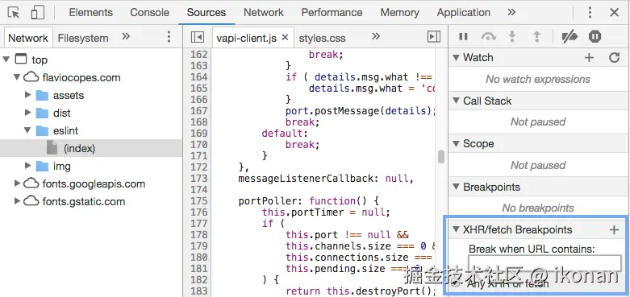Set breakpoint on line number 175
Screen dimensions: 630x297
click(x=199, y=200)
